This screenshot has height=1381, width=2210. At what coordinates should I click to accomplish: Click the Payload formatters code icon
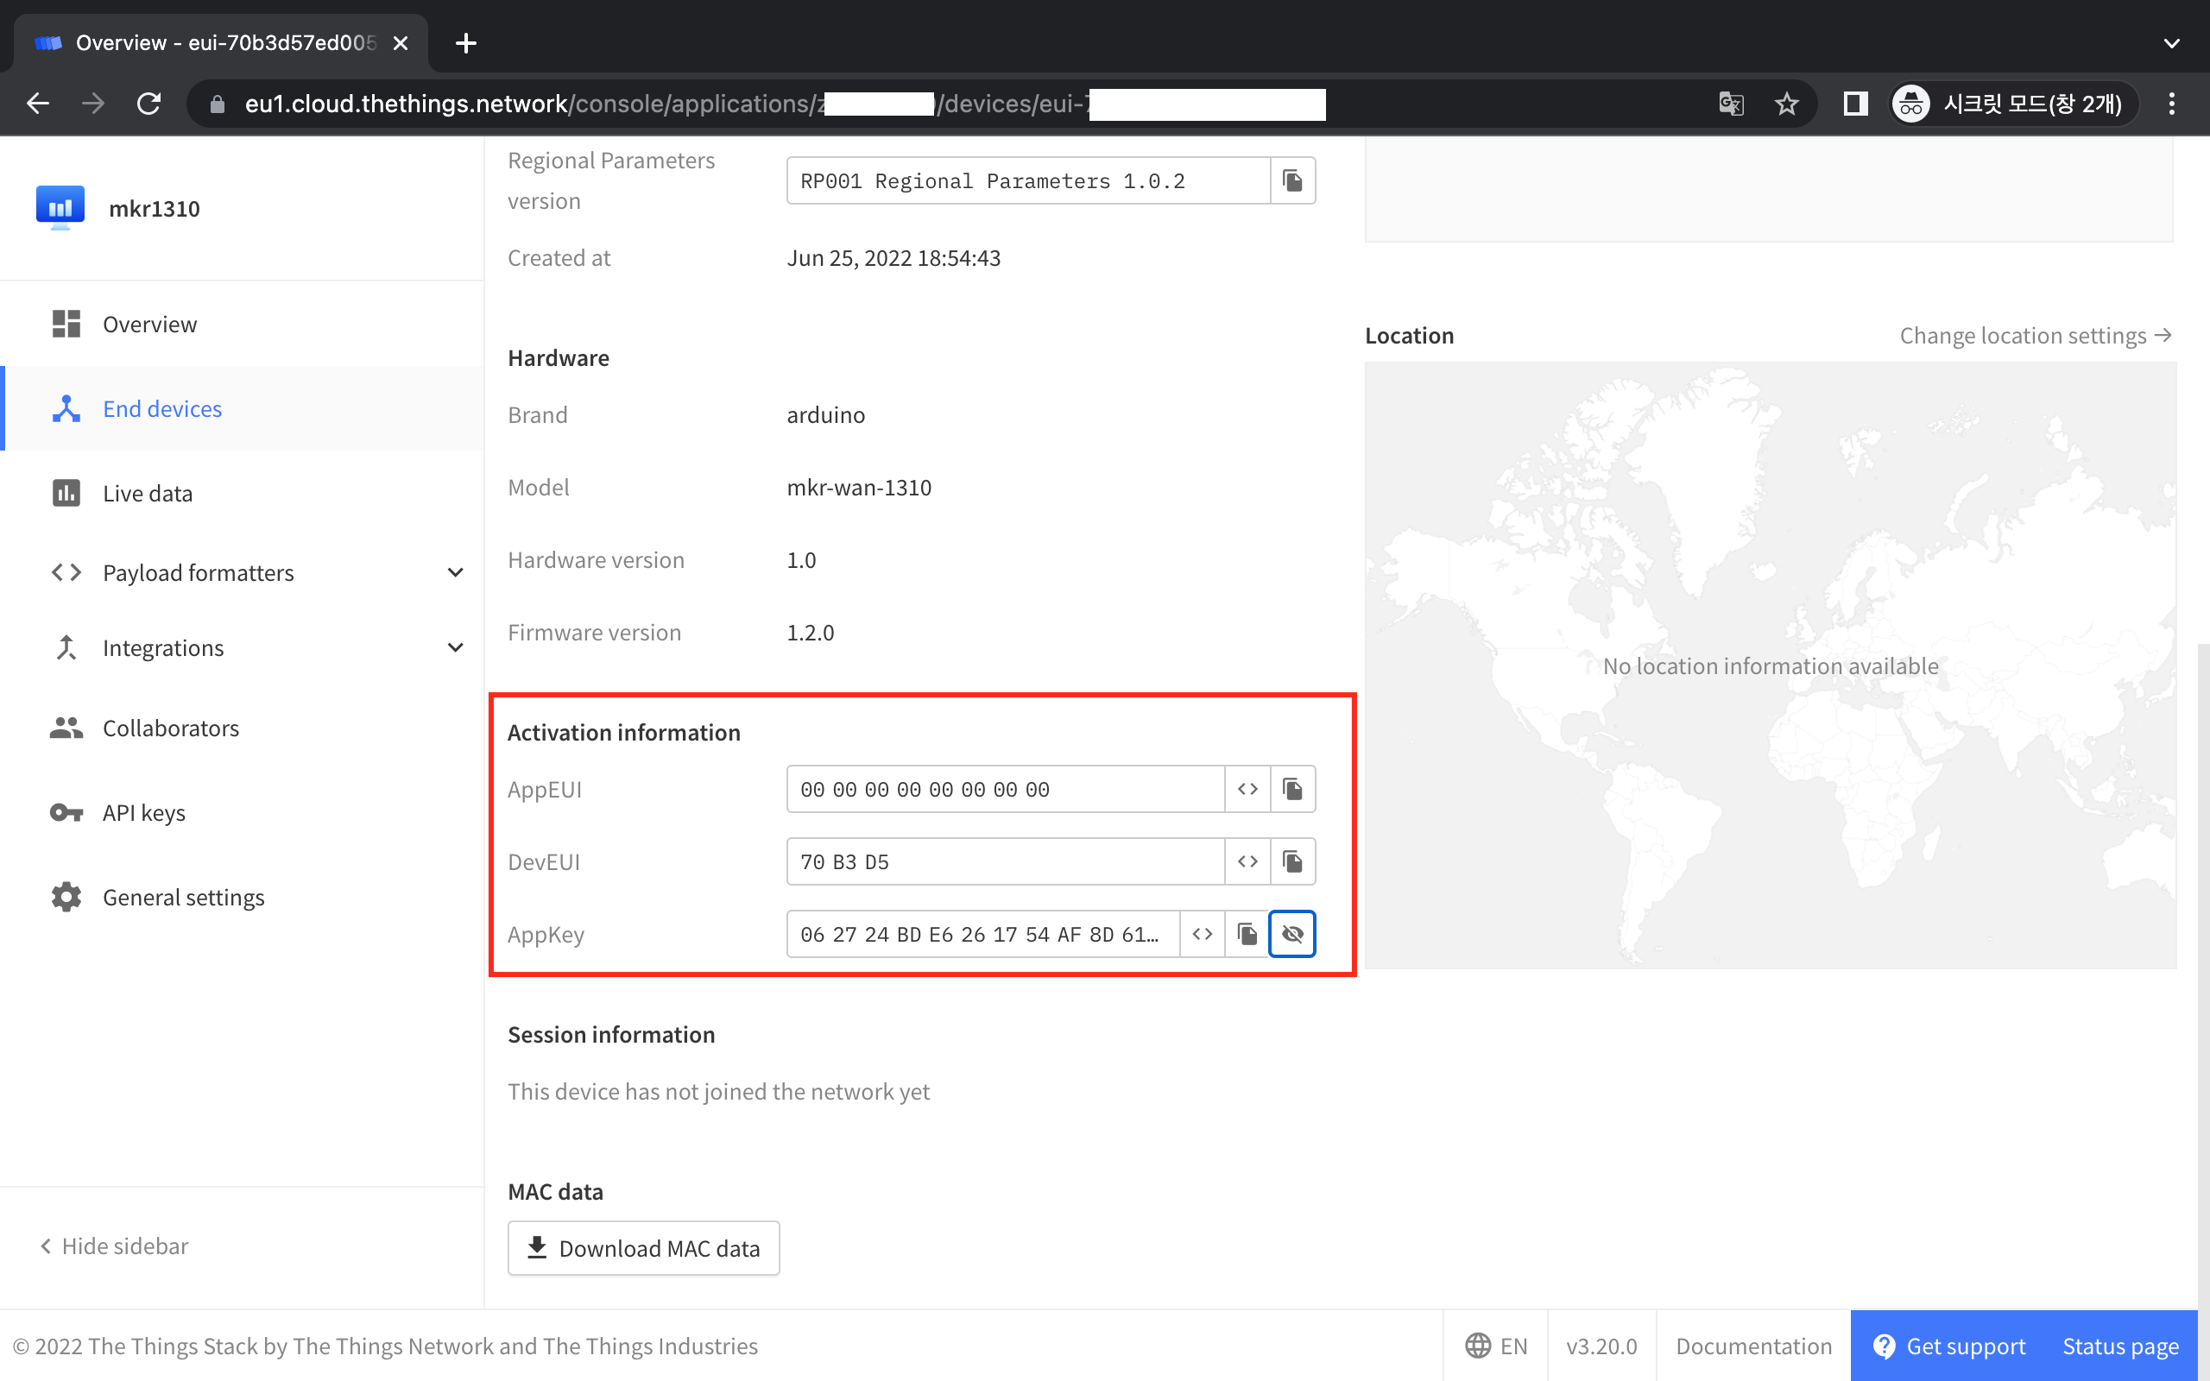pyautogui.click(x=66, y=572)
